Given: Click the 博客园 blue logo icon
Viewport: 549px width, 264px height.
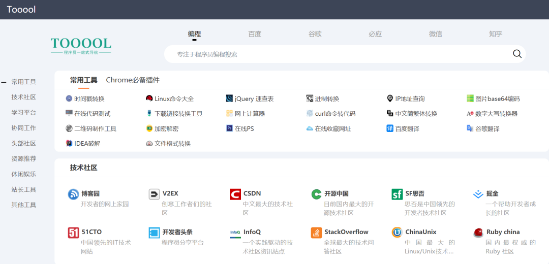Looking at the screenshot, I should [x=73, y=194].
